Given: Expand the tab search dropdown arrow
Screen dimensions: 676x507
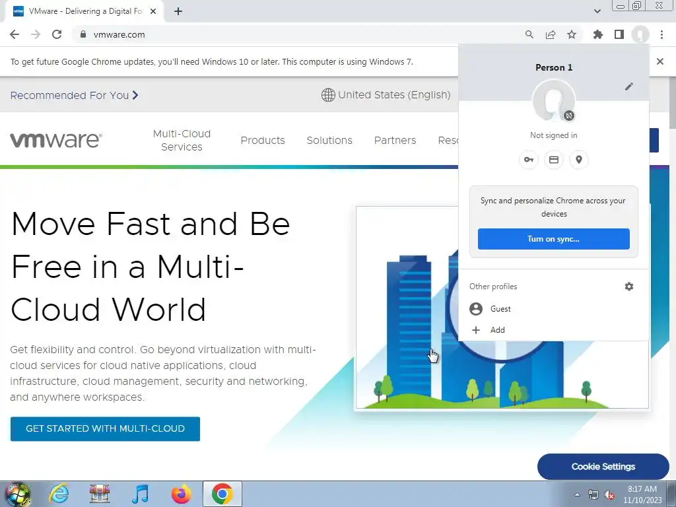Looking at the screenshot, I should (597, 11).
